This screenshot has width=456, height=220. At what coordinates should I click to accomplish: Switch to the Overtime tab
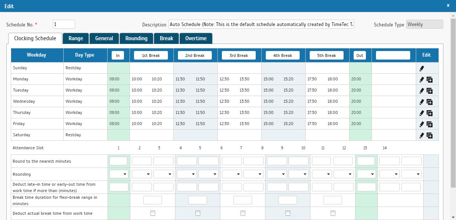(x=196, y=38)
